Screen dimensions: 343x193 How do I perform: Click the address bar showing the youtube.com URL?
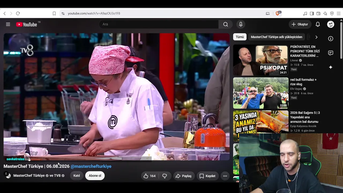[x=163, y=13]
